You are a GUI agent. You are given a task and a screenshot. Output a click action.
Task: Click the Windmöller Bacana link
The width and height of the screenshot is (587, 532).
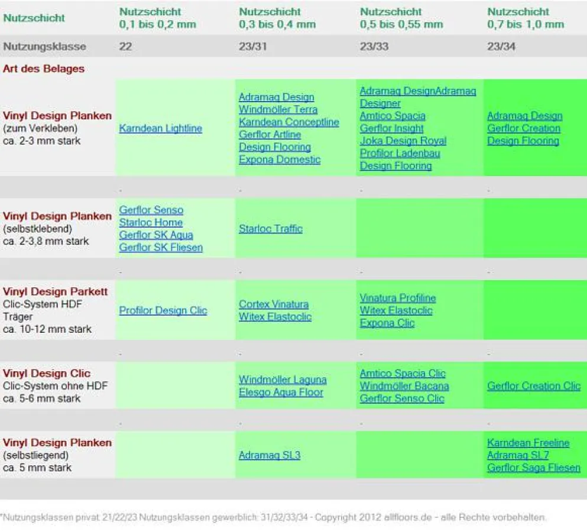click(404, 386)
